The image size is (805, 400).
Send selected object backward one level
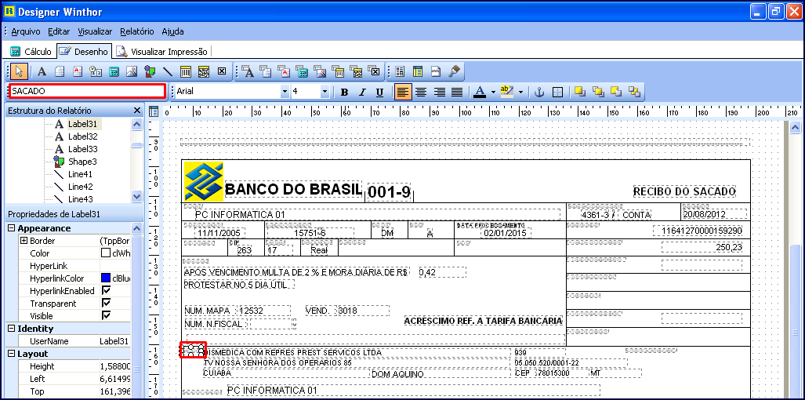(634, 92)
